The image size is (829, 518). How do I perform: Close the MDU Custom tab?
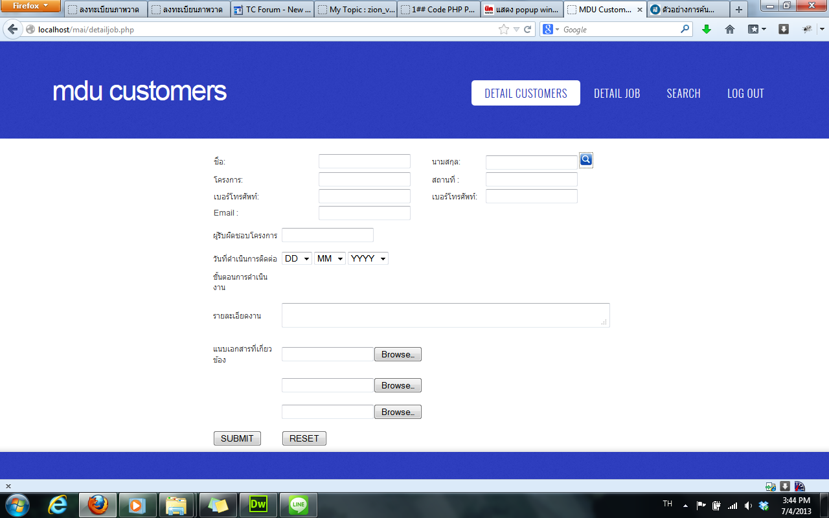point(639,10)
